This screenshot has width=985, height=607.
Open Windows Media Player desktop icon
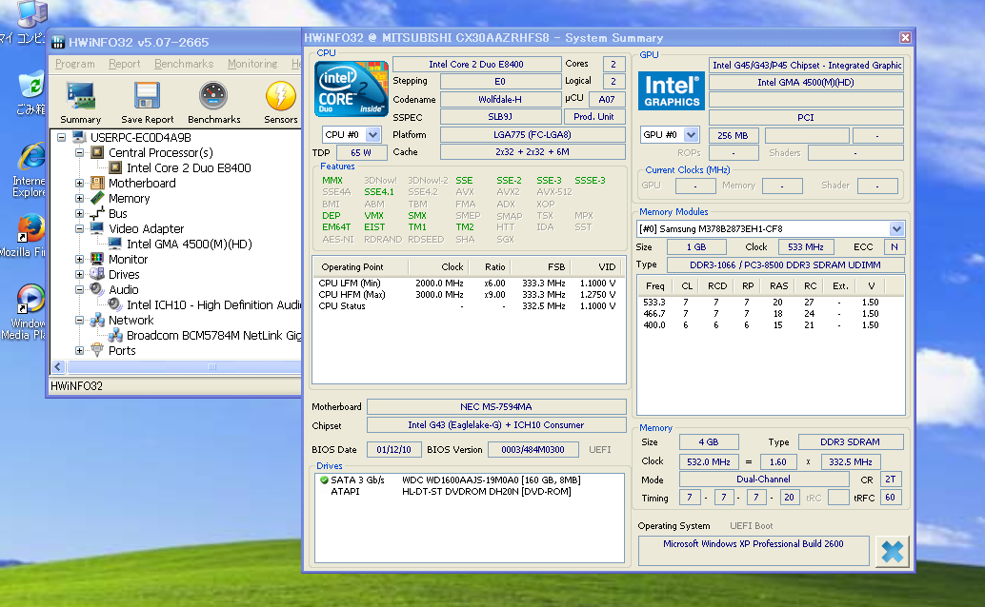tap(30, 300)
